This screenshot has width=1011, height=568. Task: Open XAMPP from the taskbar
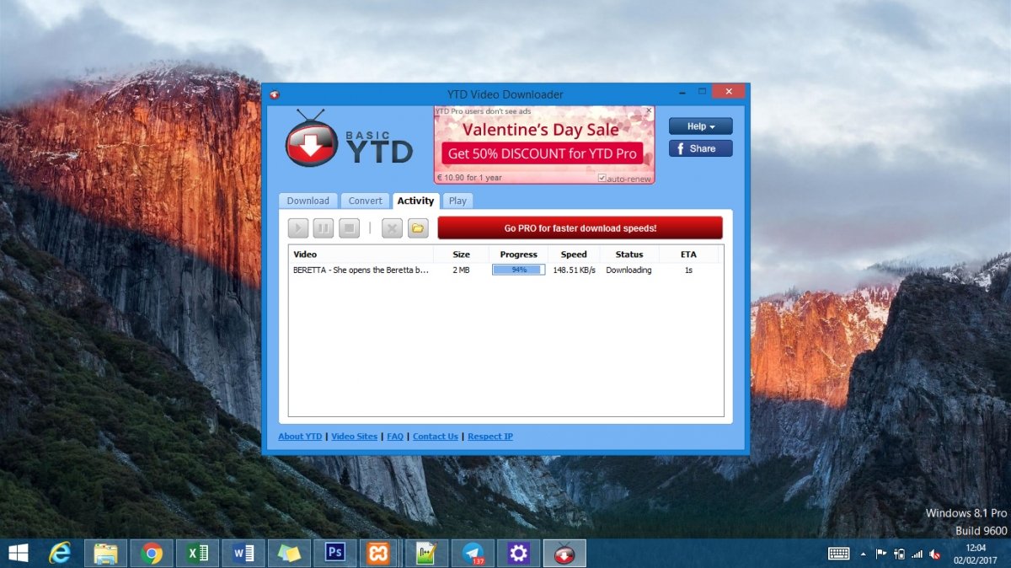[x=380, y=553]
